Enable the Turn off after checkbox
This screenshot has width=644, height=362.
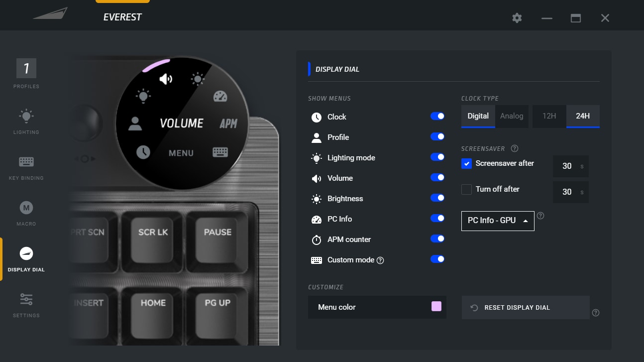point(466,189)
